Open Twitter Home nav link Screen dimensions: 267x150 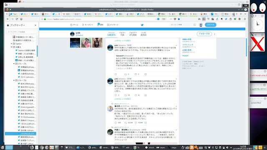(x=74, y=25)
